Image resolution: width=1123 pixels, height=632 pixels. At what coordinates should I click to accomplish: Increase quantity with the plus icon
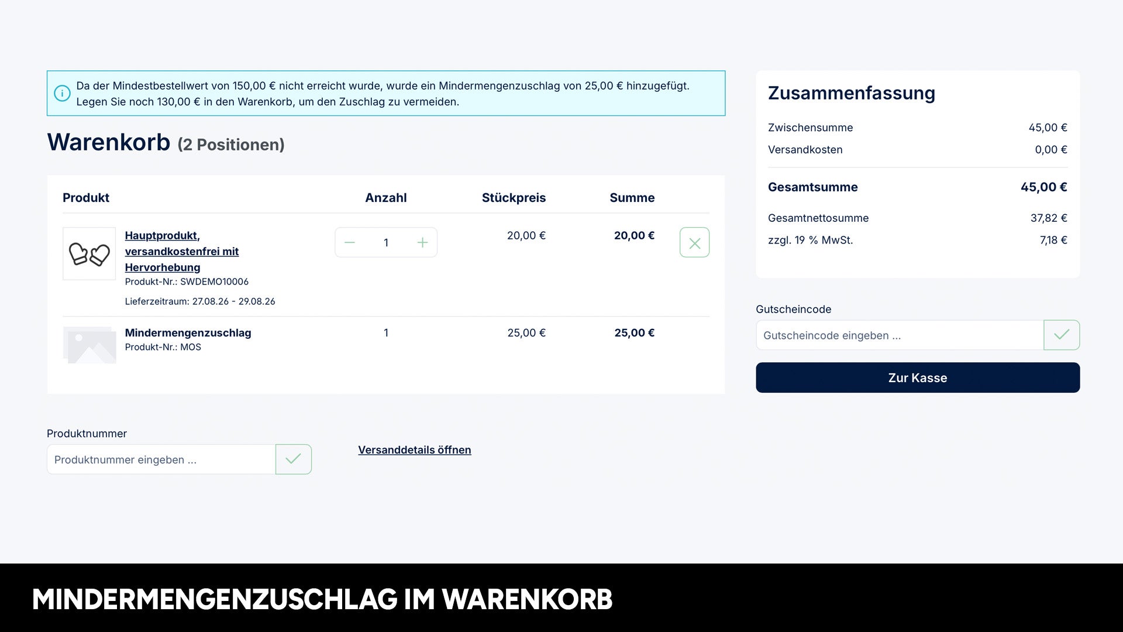(x=422, y=242)
